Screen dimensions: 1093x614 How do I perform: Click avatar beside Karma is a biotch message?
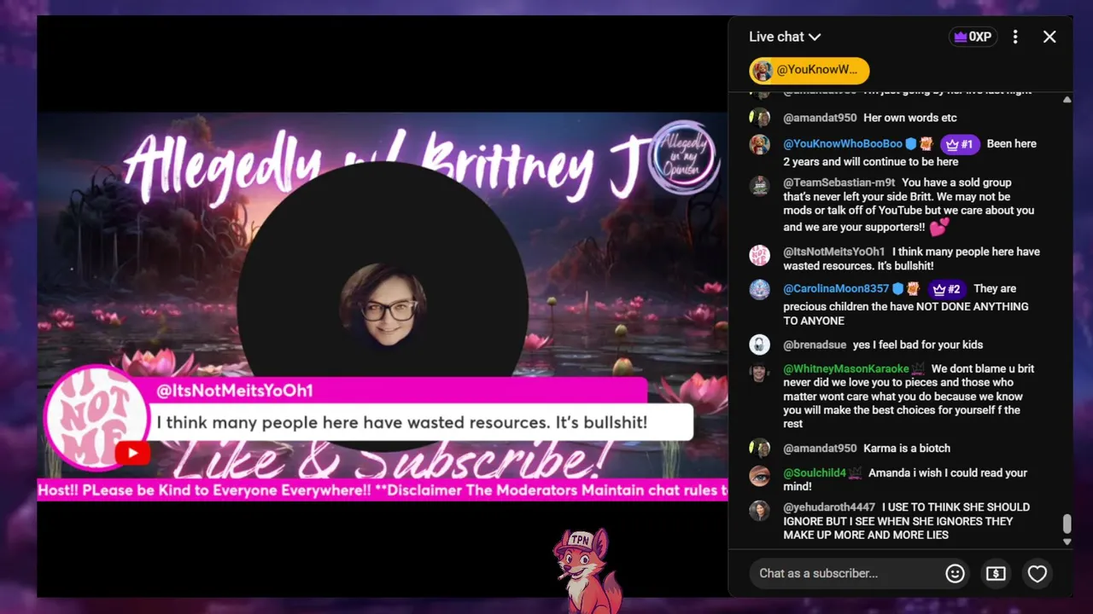point(759,448)
